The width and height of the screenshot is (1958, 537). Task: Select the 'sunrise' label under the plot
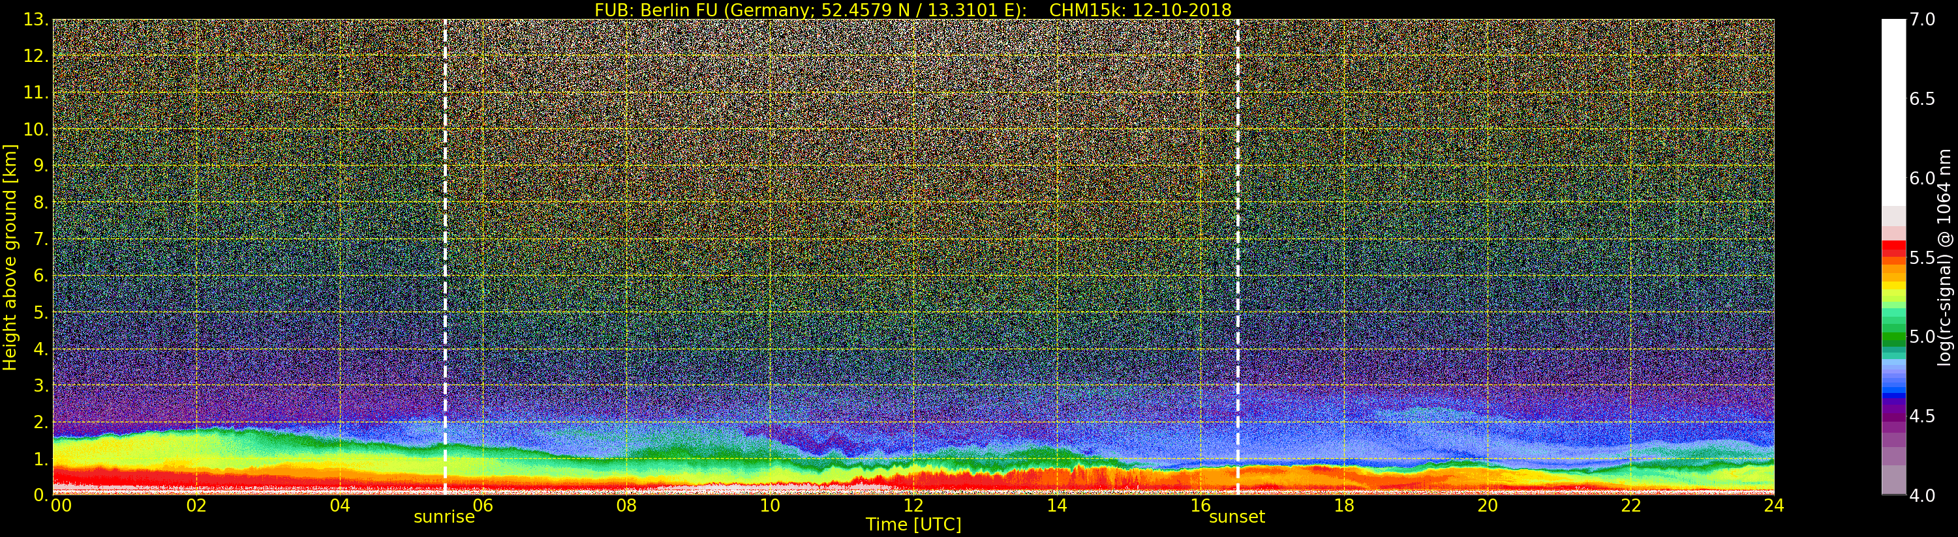[444, 517]
